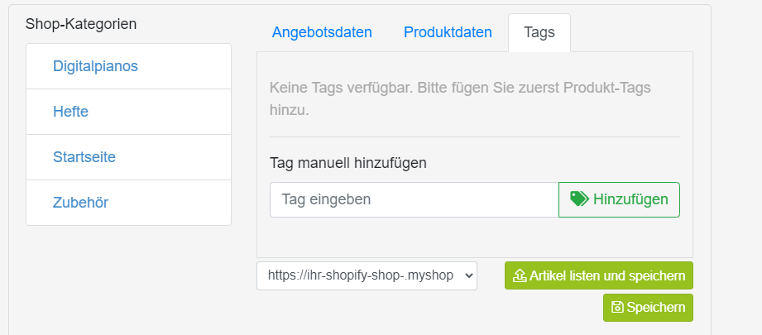Click the green Hinzufügen button

(619, 199)
